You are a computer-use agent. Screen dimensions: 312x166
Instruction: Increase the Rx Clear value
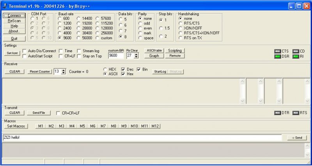pyautogui.click(x=136, y=55)
